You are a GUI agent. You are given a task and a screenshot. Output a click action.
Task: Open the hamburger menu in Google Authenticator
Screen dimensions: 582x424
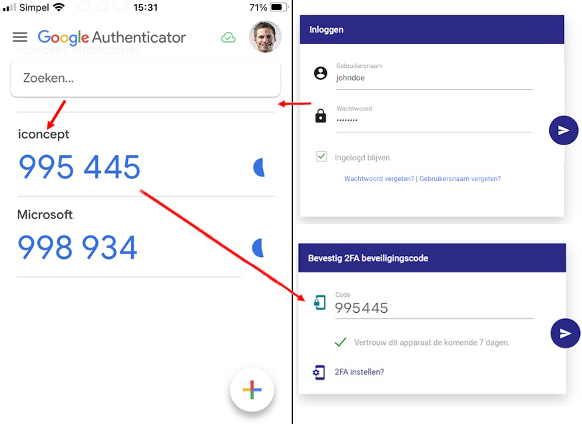[x=20, y=37]
